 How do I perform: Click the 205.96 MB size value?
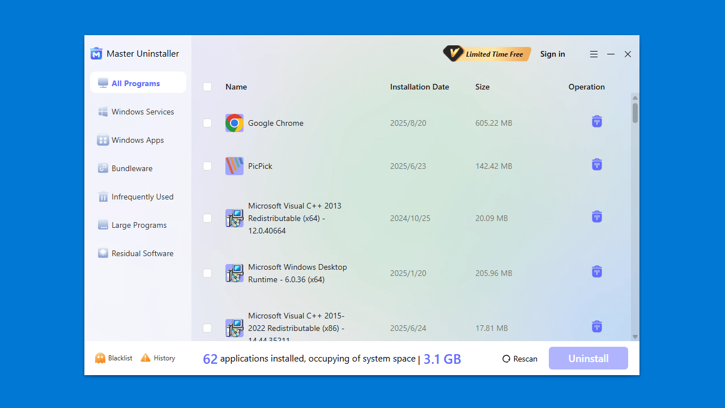(494, 273)
